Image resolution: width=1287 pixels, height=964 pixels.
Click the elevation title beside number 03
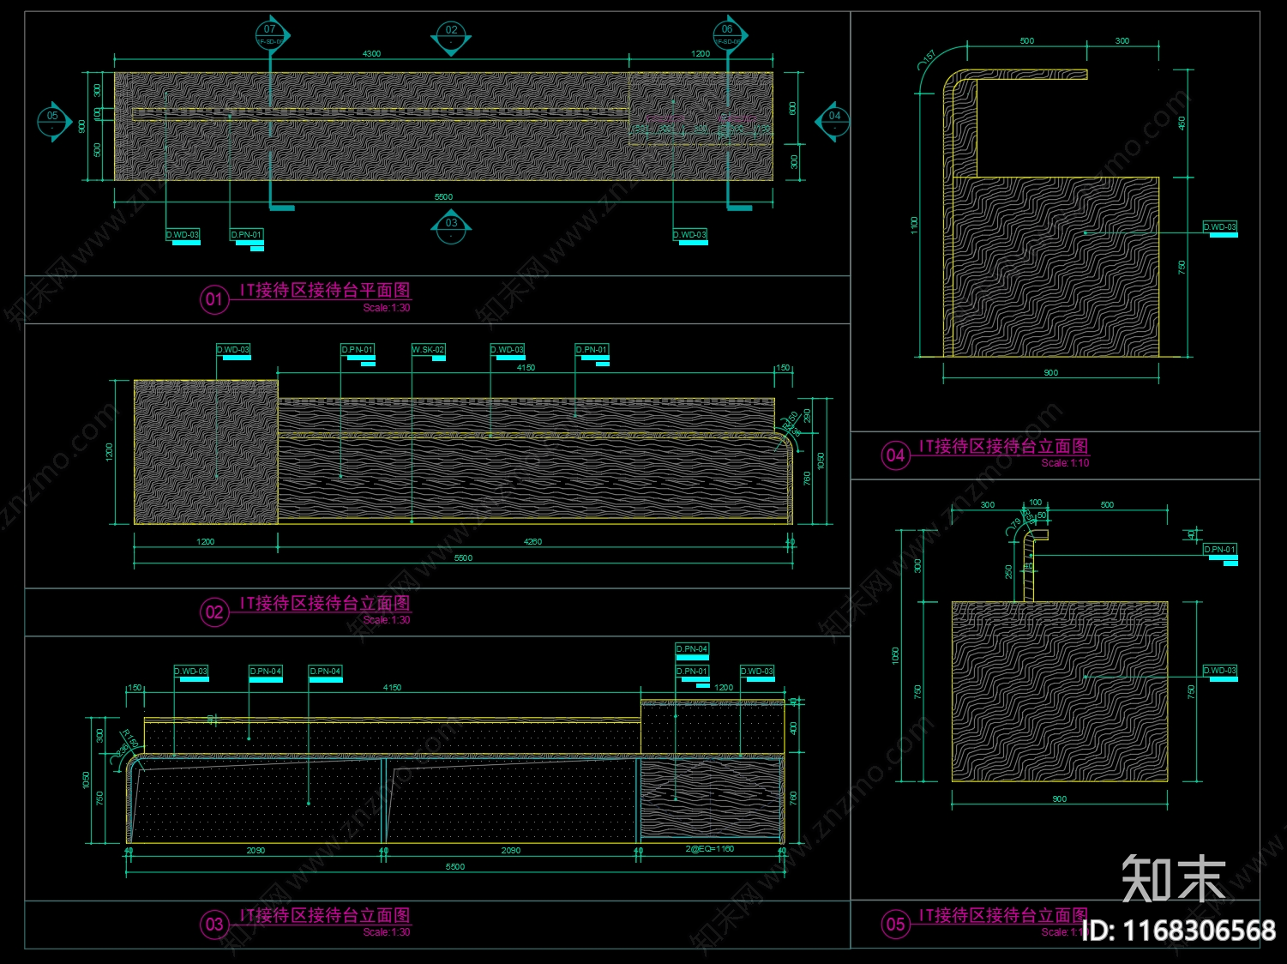[x=325, y=915]
